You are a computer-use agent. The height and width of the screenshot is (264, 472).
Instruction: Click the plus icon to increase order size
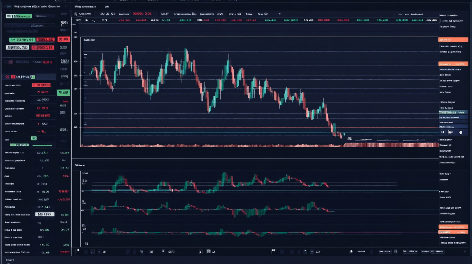[x=39, y=124]
